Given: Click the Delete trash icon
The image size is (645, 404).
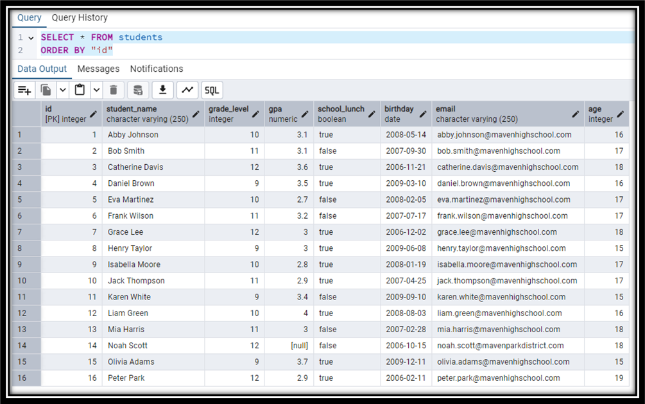Looking at the screenshot, I should (114, 90).
